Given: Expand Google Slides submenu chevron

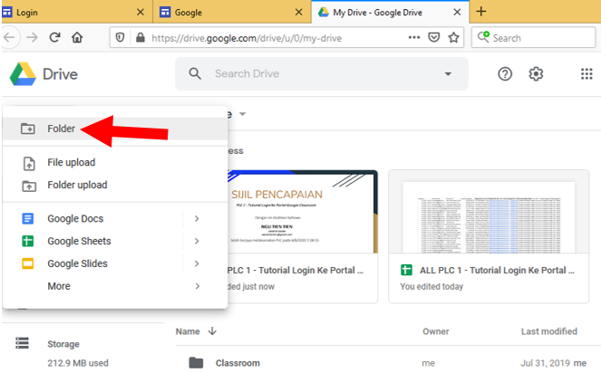Looking at the screenshot, I should pyautogui.click(x=197, y=263).
